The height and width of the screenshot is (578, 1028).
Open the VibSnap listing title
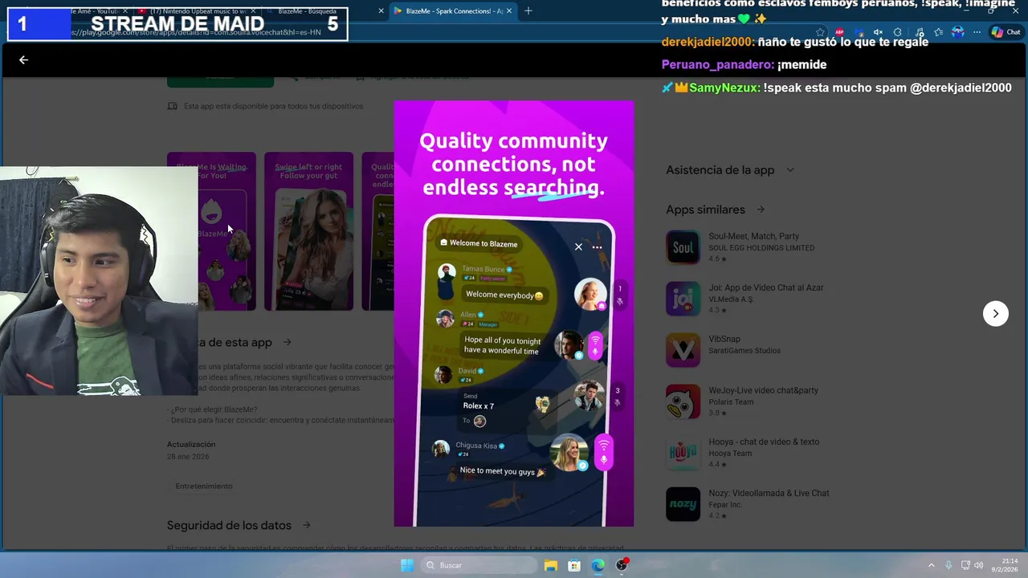click(x=724, y=340)
